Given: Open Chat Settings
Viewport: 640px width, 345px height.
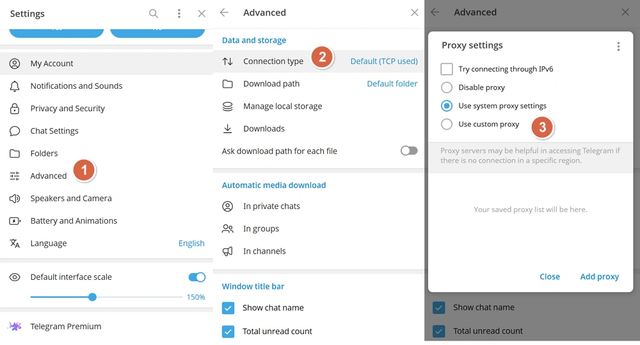Looking at the screenshot, I should tap(106, 131).
